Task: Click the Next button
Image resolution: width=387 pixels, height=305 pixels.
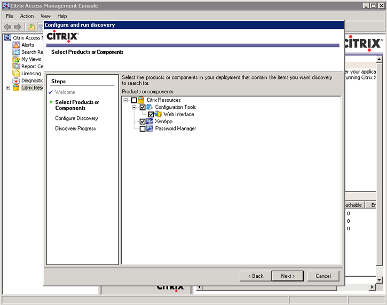Action: tap(288, 276)
